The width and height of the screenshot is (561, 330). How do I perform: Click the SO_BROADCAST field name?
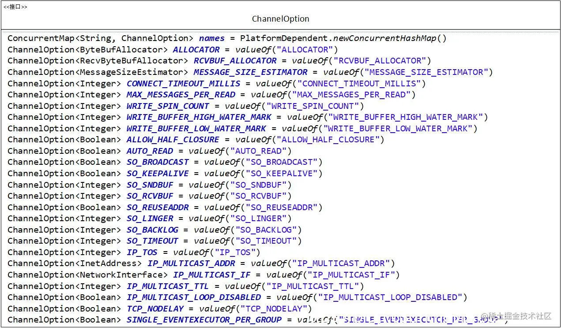click(158, 162)
